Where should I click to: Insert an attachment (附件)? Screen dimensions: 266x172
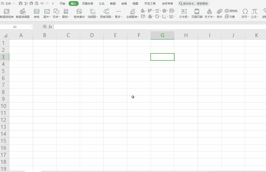[x=220, y=13]
